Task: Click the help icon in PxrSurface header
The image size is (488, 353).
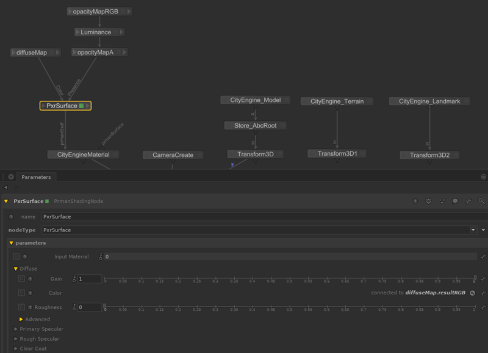Action: coord(415,201)
